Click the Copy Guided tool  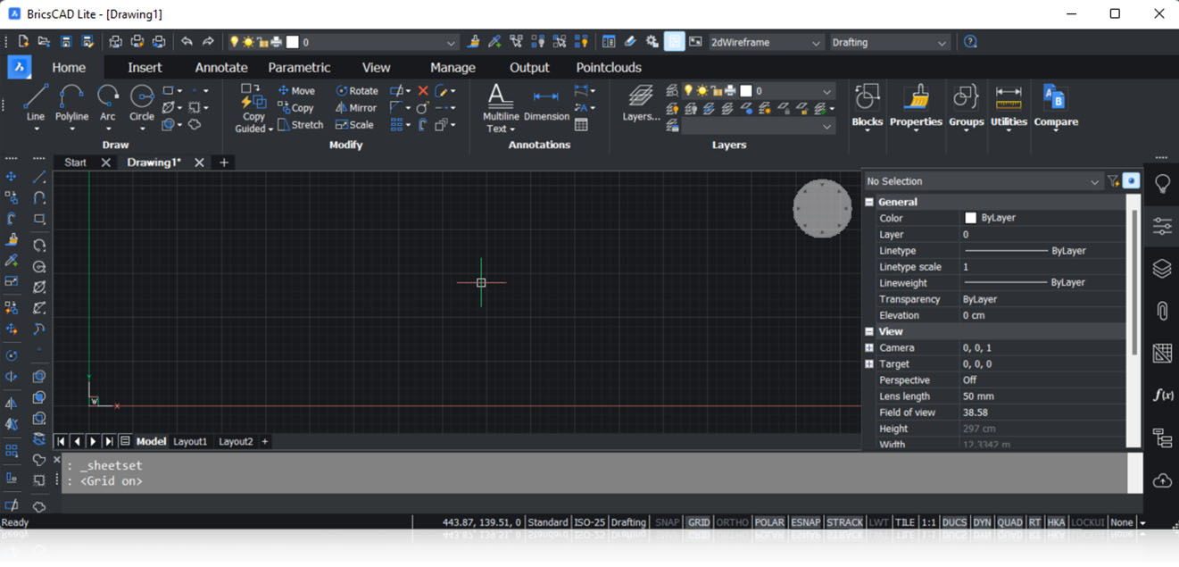pyautogui.click(x=253, y=108)
